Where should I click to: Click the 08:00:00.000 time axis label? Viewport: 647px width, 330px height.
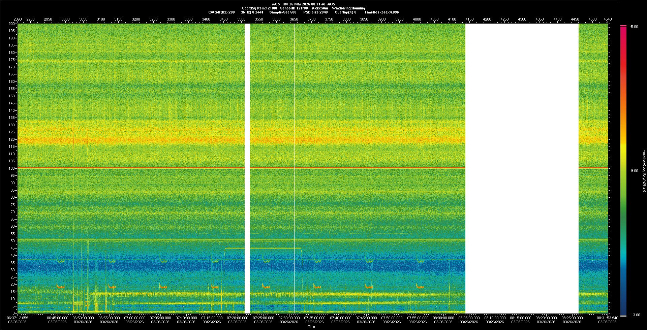[443, 318]
